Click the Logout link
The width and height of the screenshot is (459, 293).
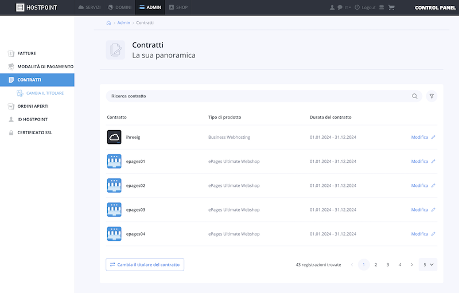point(365,7)
